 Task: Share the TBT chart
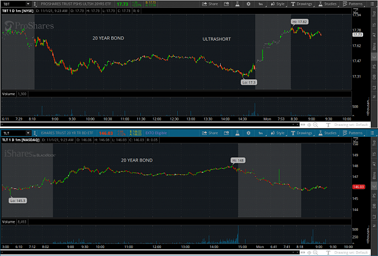pos(210,4)
